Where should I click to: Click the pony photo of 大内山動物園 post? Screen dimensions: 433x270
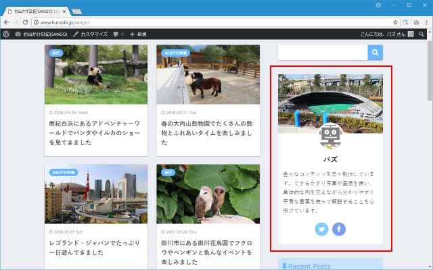[208, 74]
